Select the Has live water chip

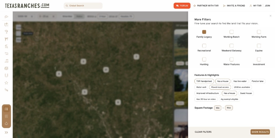tap(240, 81)
